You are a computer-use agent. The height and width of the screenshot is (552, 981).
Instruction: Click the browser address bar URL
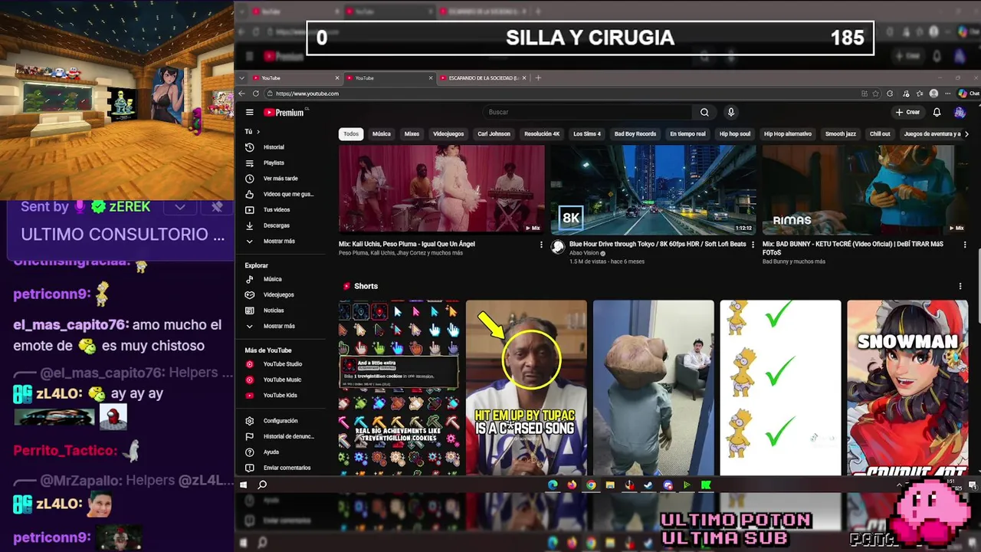[307, 94]
